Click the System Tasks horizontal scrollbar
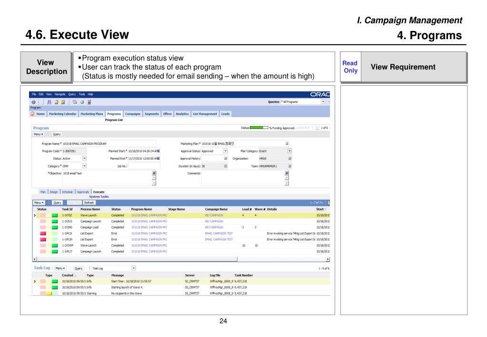Viewport: 487px width, 337px height. (x=137, y=259)
